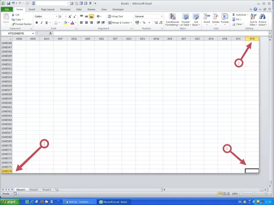Select column header XFA

point(211,39)
